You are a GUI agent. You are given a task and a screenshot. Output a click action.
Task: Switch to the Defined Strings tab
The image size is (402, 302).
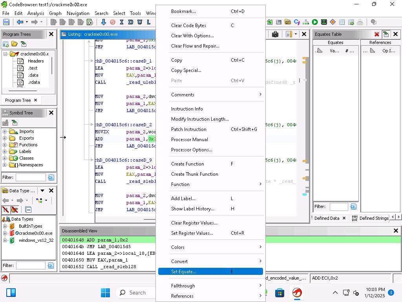[x=373, y=218]
